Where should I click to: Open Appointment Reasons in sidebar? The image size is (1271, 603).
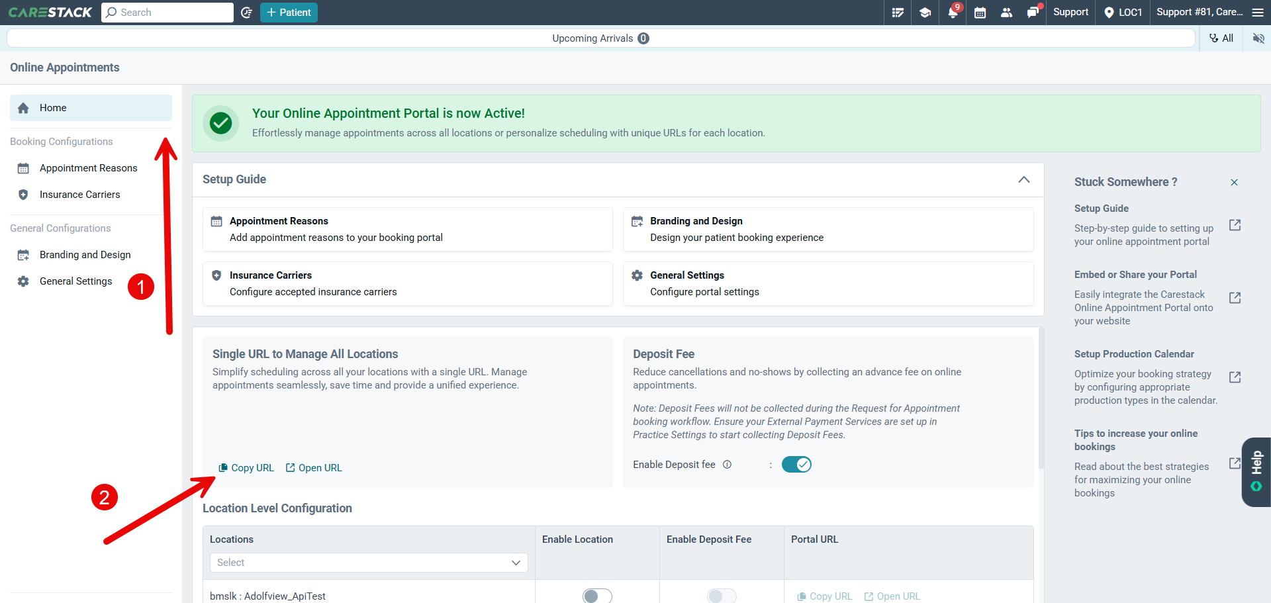coord(89,168)
